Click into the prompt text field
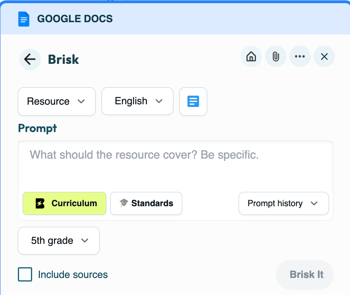This screenshot has height=295, width=350. [175, 165]
